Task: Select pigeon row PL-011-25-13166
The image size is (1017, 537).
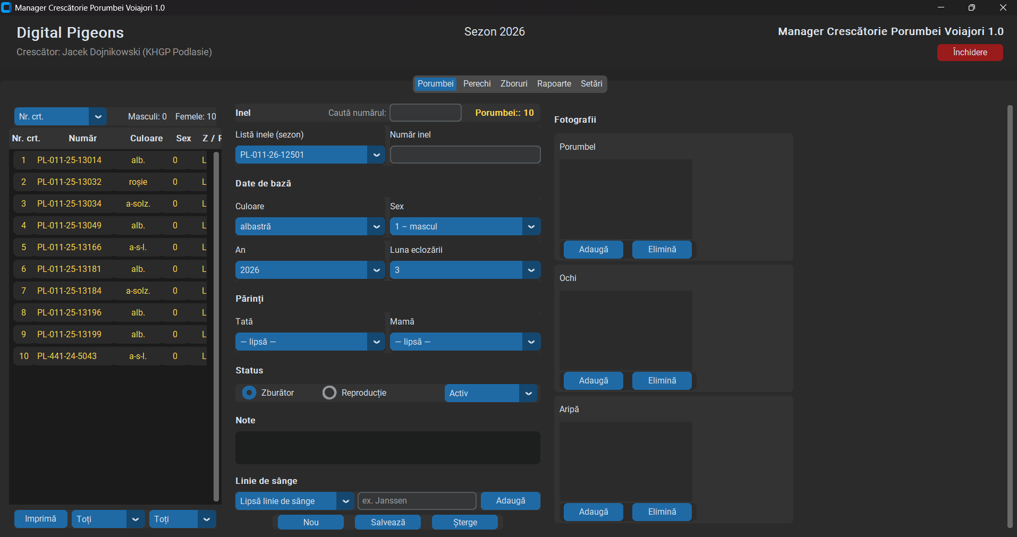Action: [110, 247]
